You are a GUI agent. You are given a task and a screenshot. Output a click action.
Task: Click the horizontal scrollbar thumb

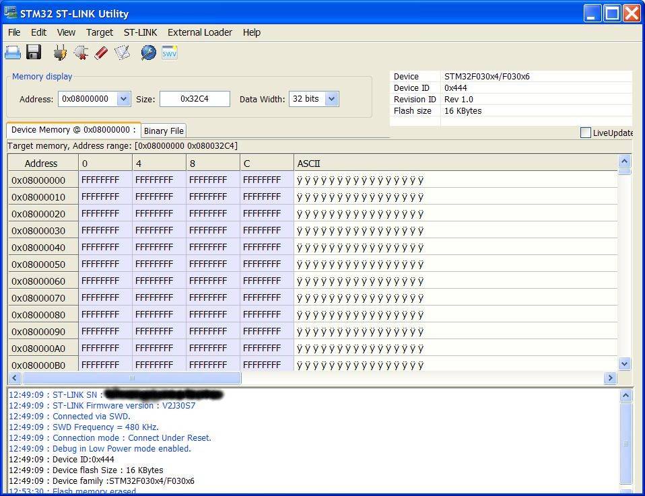[x=132, y=378]
